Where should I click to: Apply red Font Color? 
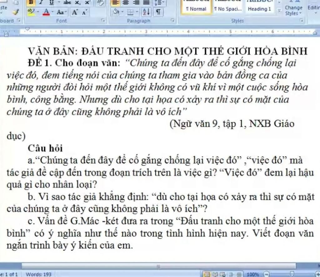pos(46,12)
